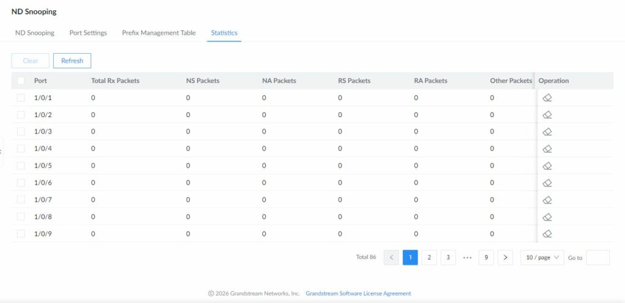The width and height of the screenshot is (625, 303).
Task: Click port label 1/0/1
Action: point(43,98)
